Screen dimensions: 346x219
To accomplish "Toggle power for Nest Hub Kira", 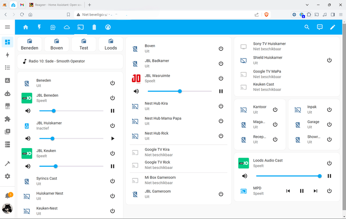I will (221, 106).
